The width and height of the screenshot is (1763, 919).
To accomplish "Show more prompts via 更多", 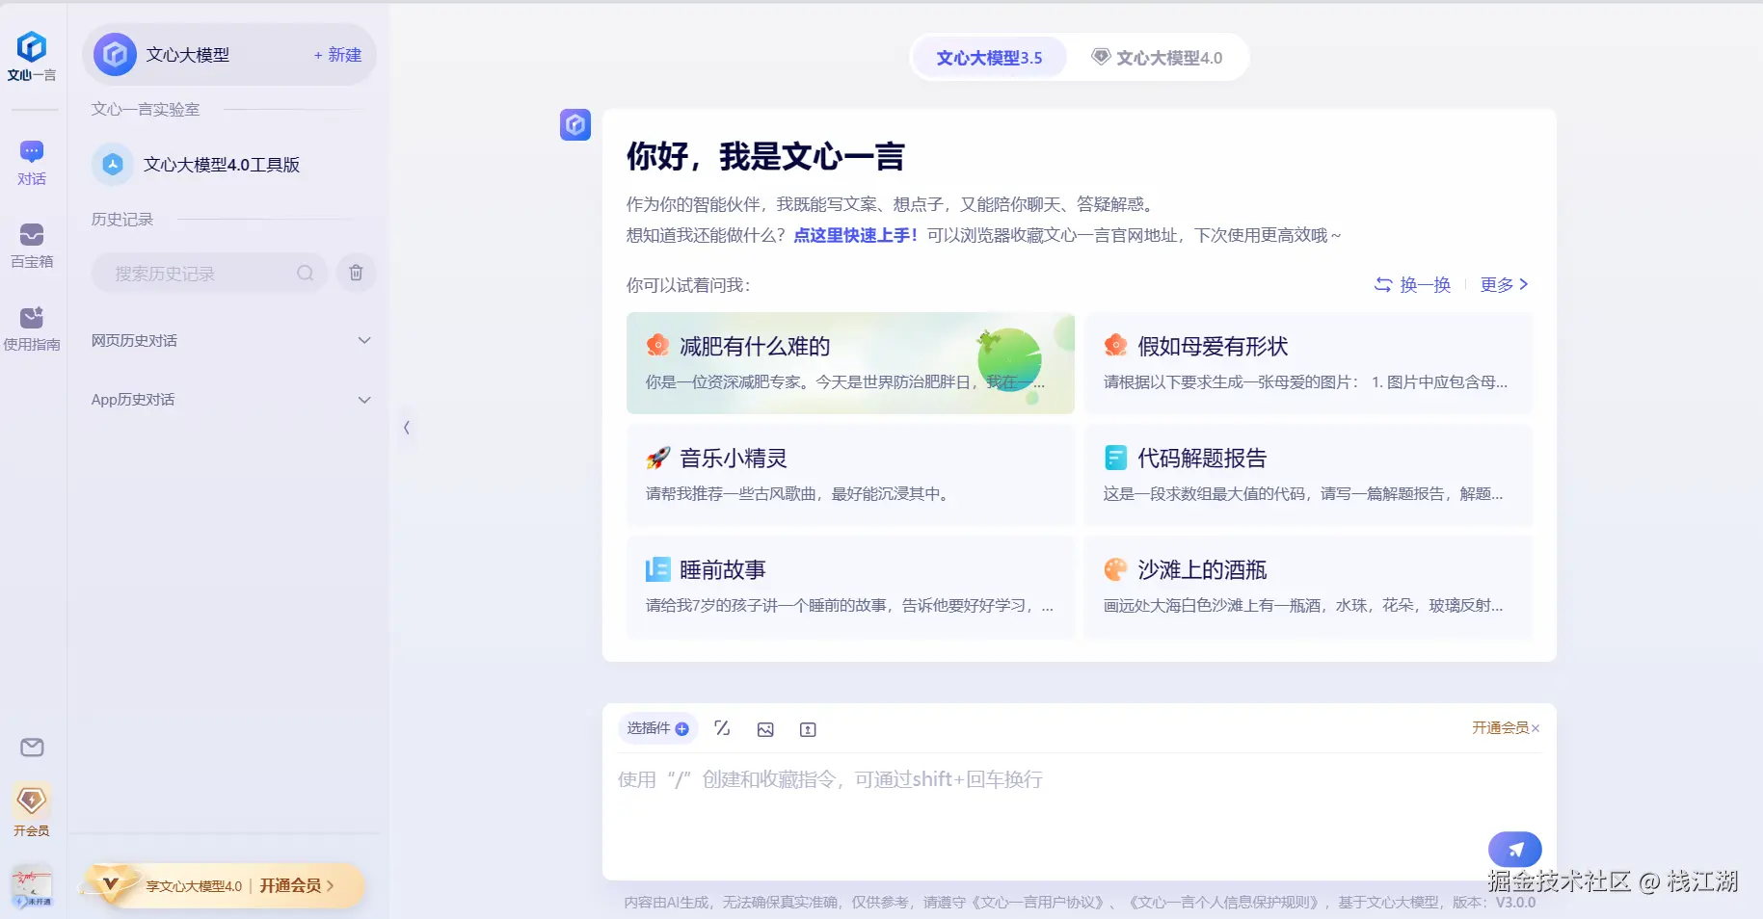I will pyautogui.click(x=1504, y=284).
